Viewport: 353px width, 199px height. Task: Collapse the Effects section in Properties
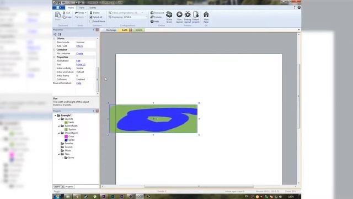pos(54,39)
